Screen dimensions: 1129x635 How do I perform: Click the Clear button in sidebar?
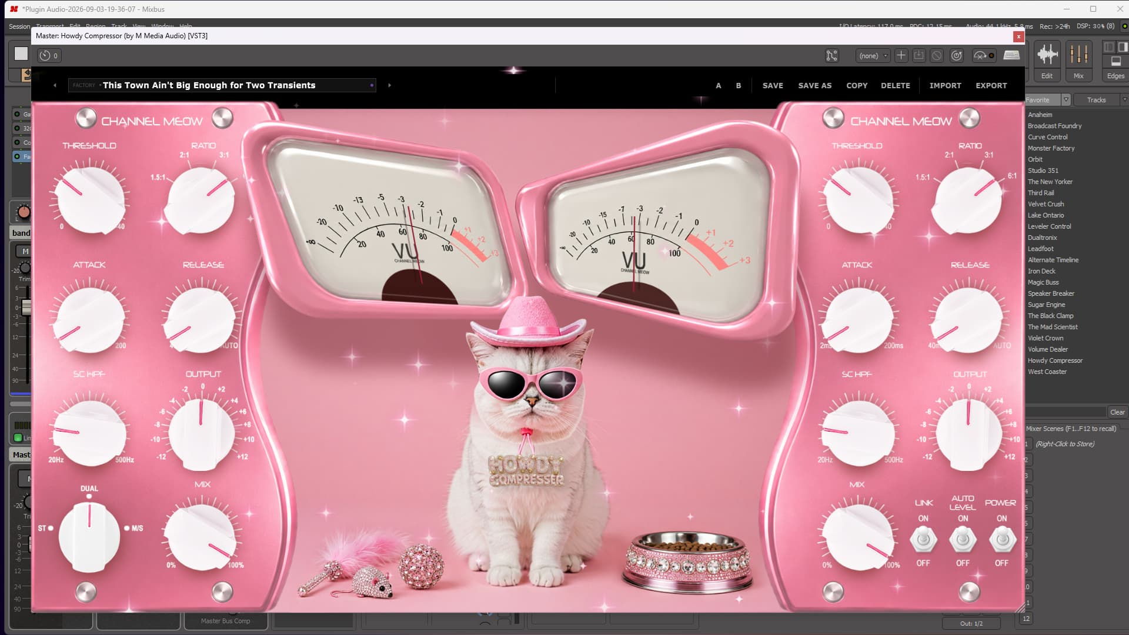1117,412
